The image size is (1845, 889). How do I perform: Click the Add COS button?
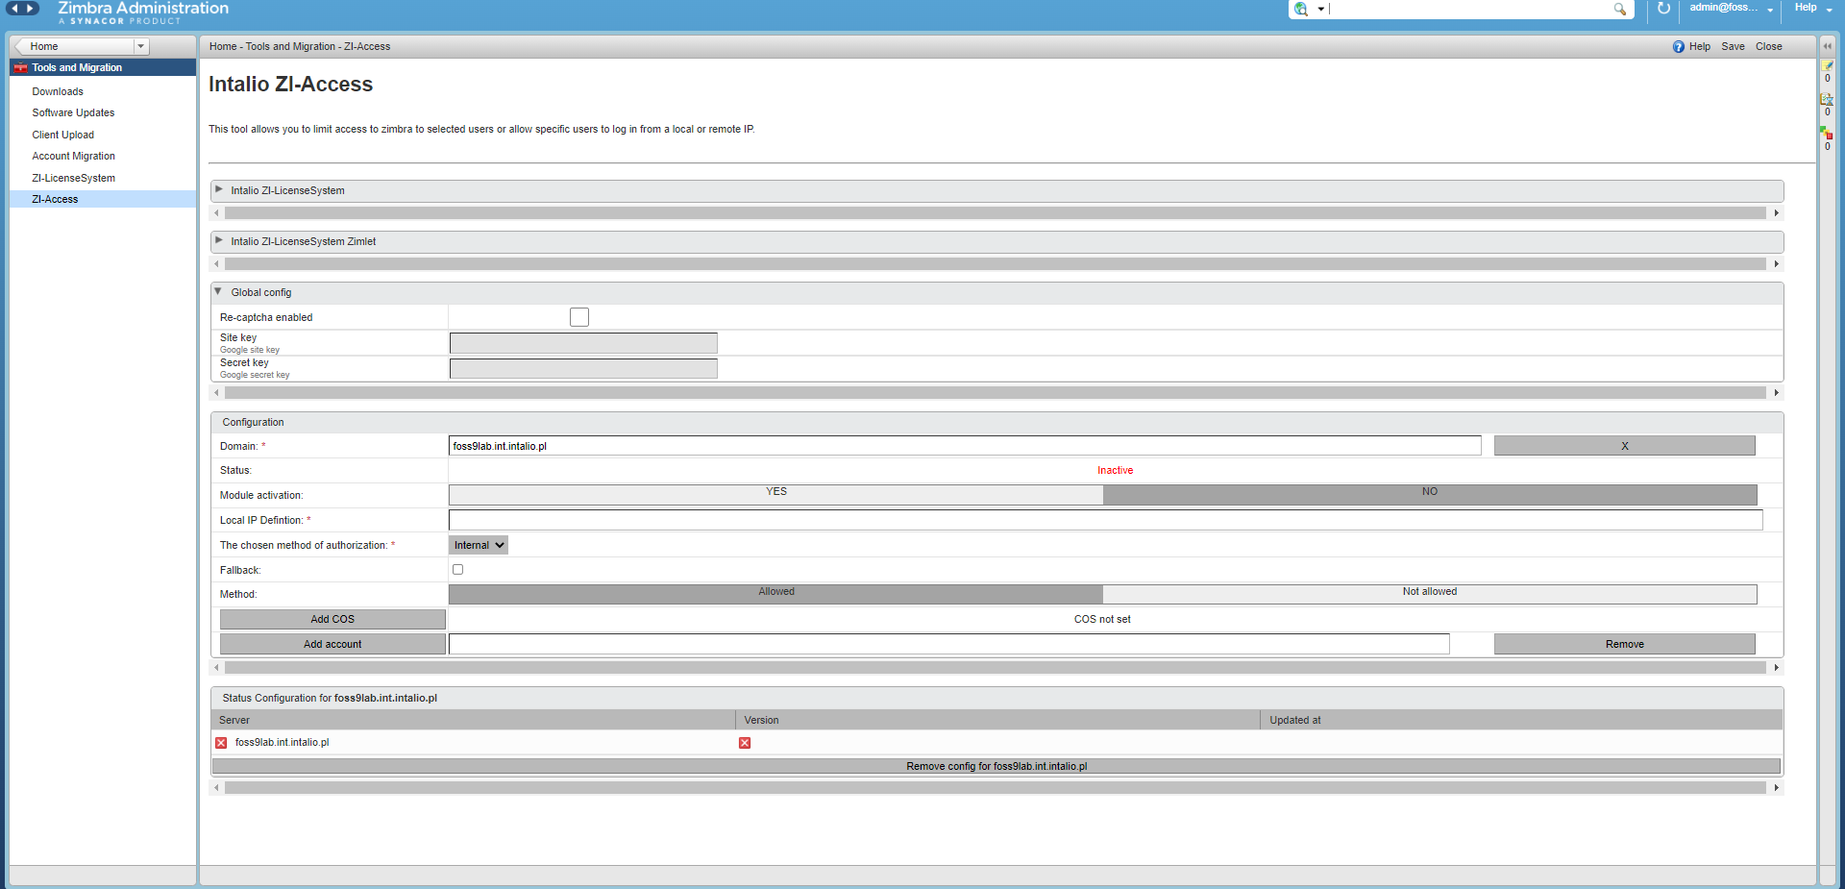click(x=332, y=619)
